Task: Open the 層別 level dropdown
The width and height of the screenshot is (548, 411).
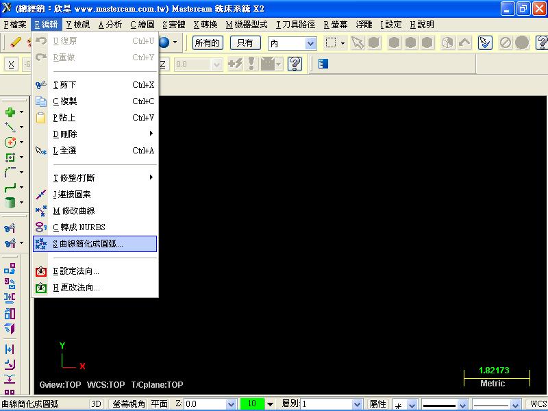Action: (356, 404)
